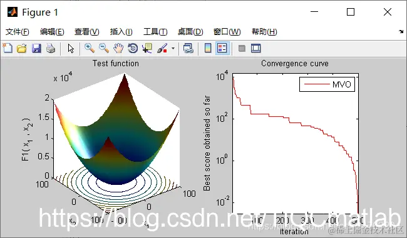407x238 pixels.
Task: Select the Pan hand tool
Action: pos(118,48)
